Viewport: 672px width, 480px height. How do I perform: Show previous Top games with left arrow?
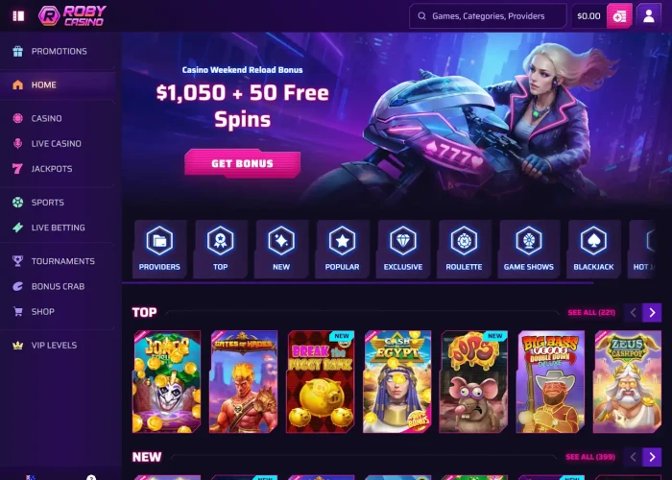tap(633, 312)
